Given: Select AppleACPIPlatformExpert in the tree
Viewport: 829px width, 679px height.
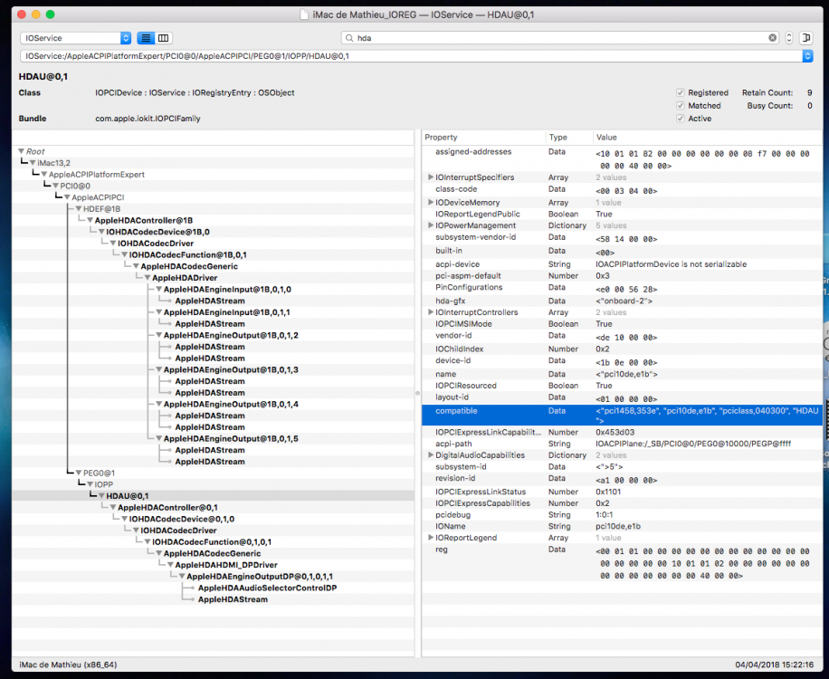Looking at the screenshot, I should tap(96, 175).
